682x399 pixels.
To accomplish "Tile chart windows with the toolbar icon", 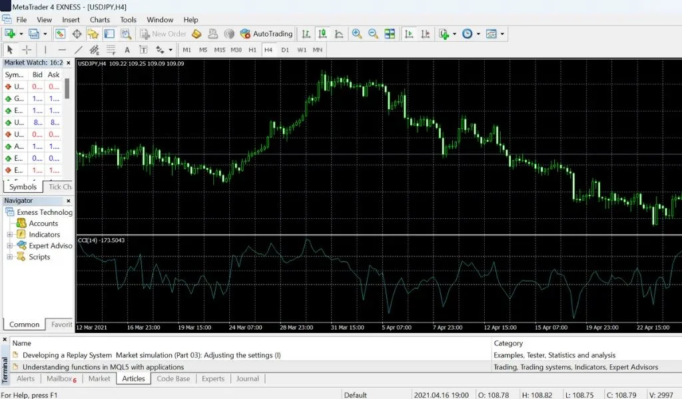I will tap(390, 33).
